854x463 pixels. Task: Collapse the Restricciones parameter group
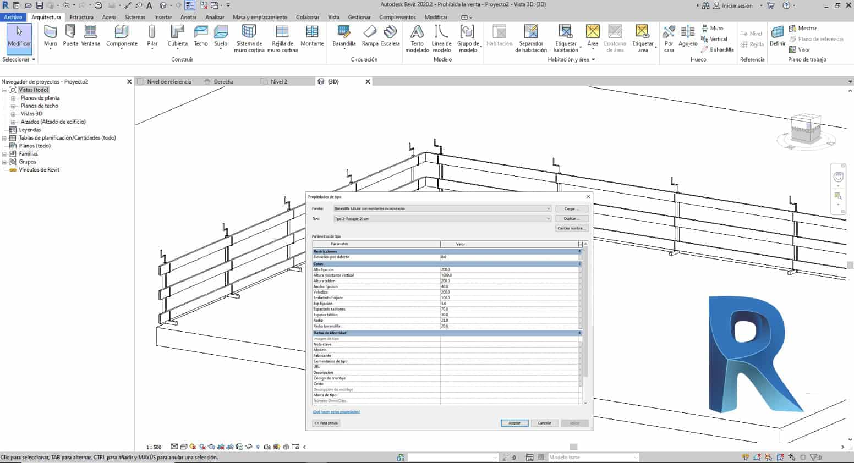[x=579, y=251]
